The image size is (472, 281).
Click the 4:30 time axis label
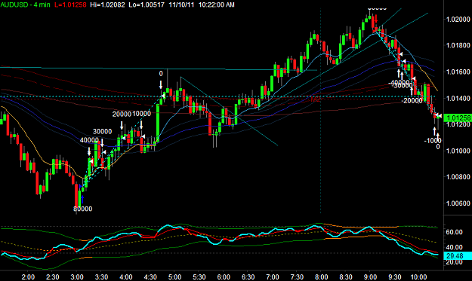(x=150, y=276)
